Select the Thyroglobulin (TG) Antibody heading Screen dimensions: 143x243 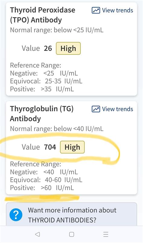(x=42, y=114)
